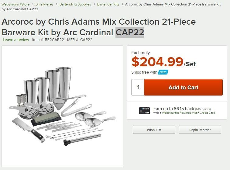The image size is (230, 170).
Task: Click the Rapid Reorder button
Action: [x=200, y=130]
